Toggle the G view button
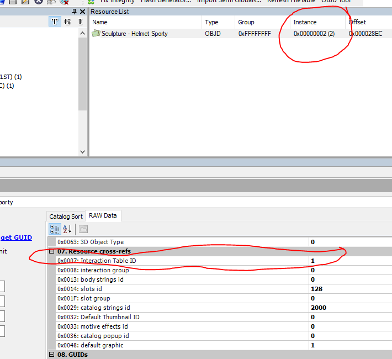This screenshot has width=392, height=359. (x=67, y=22)
